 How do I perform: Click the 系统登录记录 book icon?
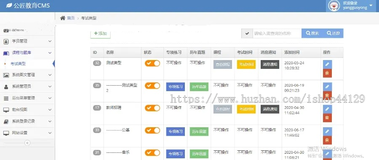(6, 122)
